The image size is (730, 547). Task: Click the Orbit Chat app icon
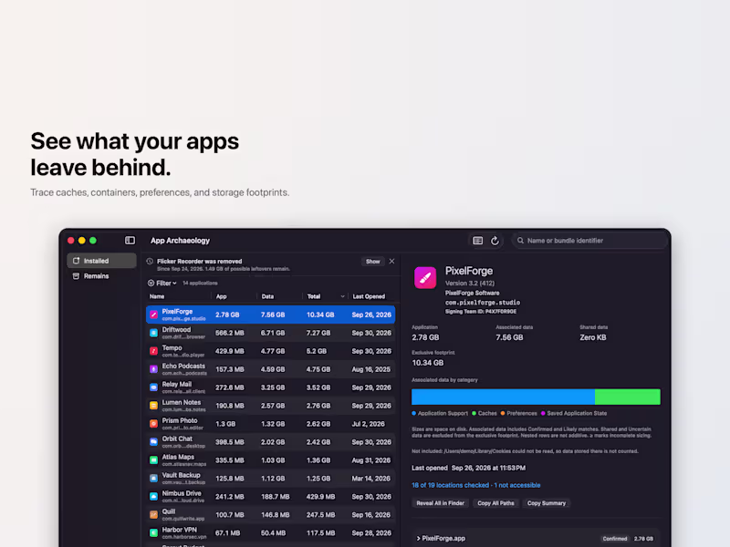[x=153, y=442]
